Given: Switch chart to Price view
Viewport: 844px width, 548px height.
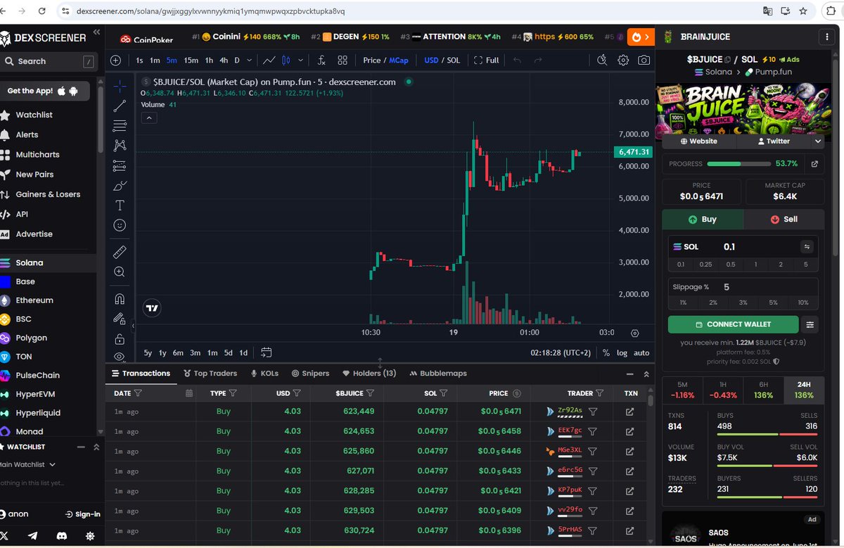Looking at the screenshot, I should point(372,60).
